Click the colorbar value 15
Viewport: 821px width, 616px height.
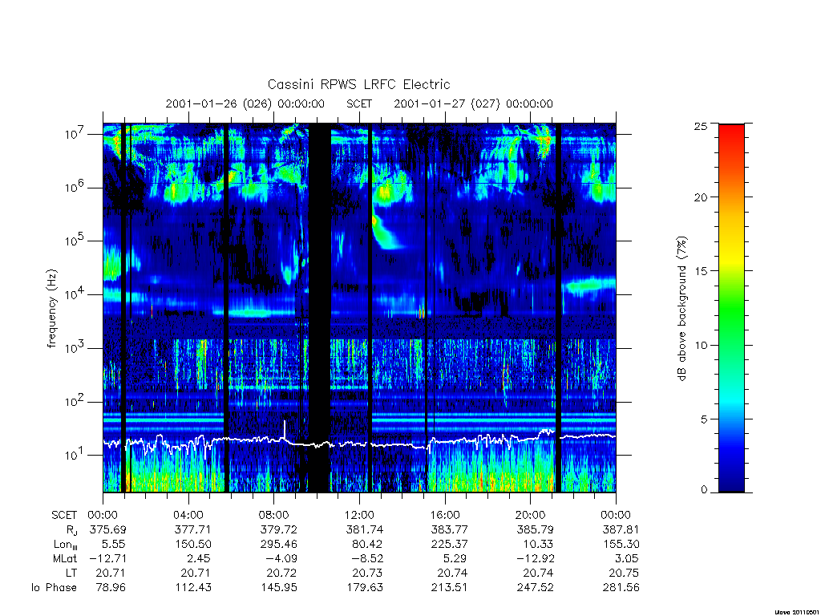[x=701, y=271]
